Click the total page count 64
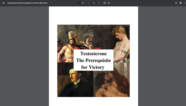Image resolution: width=186 pixels, height=106 pixels. (x=83, y=3)
